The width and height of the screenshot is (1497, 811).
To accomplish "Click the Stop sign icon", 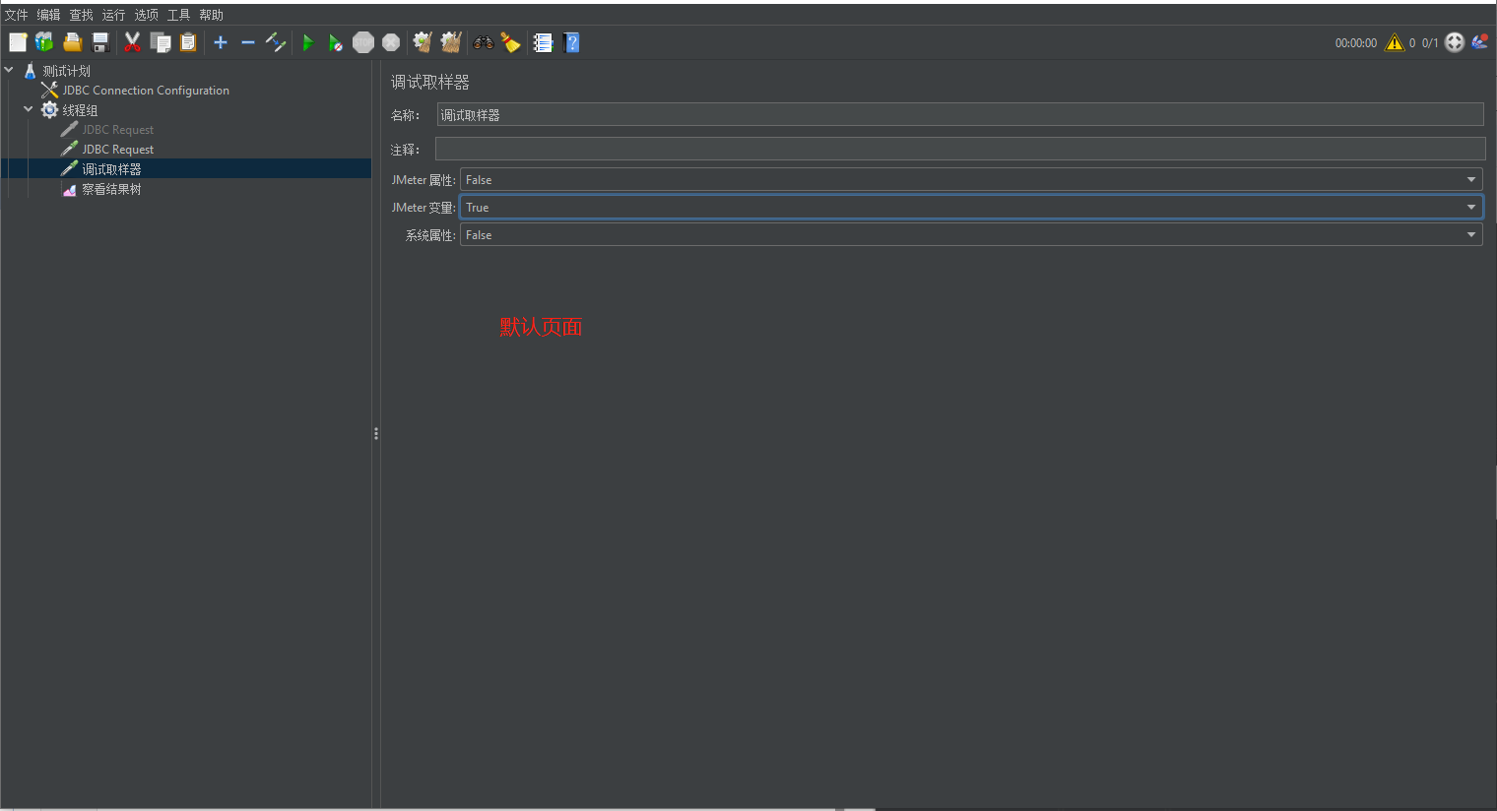I will (x=363, y=42).
